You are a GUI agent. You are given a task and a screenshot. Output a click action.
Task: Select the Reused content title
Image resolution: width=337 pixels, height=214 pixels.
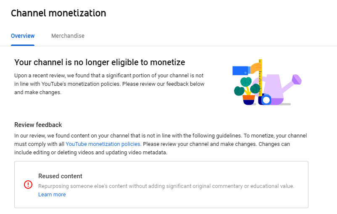tap(60, 176)
